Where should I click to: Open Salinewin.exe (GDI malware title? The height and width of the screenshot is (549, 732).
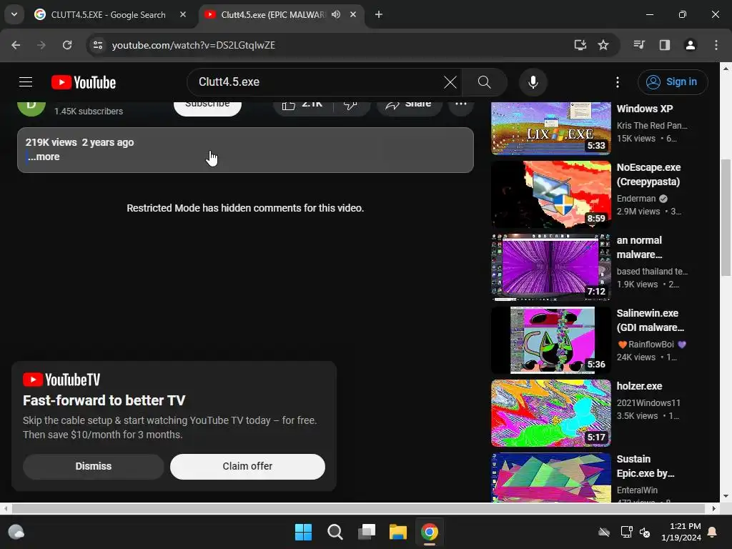pos(651,320)
